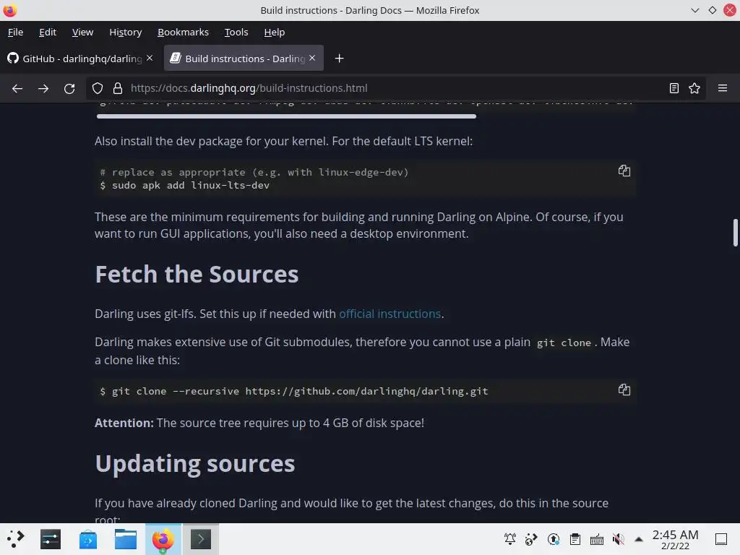Open the Help menu
The image size is (740, 555).
pyautogui.click(x=274, y=32)
